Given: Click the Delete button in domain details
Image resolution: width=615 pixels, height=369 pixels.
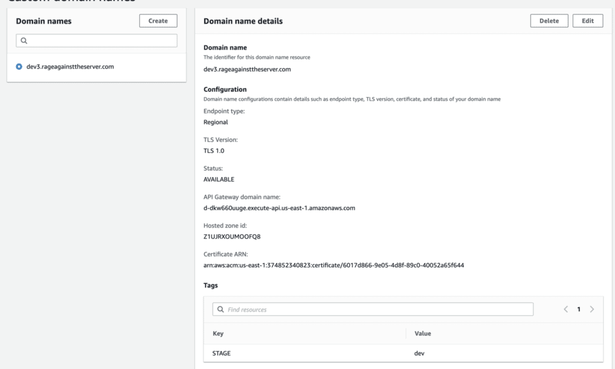Looking at the screenshot, I should point(549,21).
